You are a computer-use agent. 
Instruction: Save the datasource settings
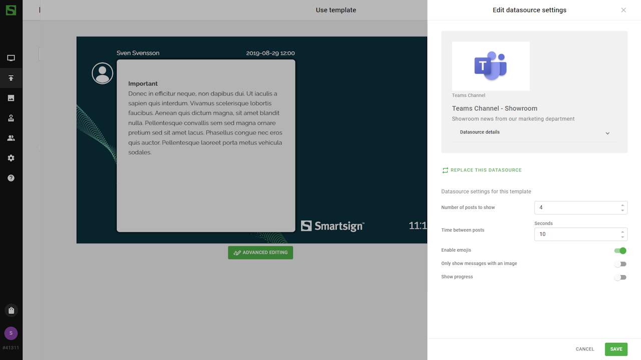(616, 349)
